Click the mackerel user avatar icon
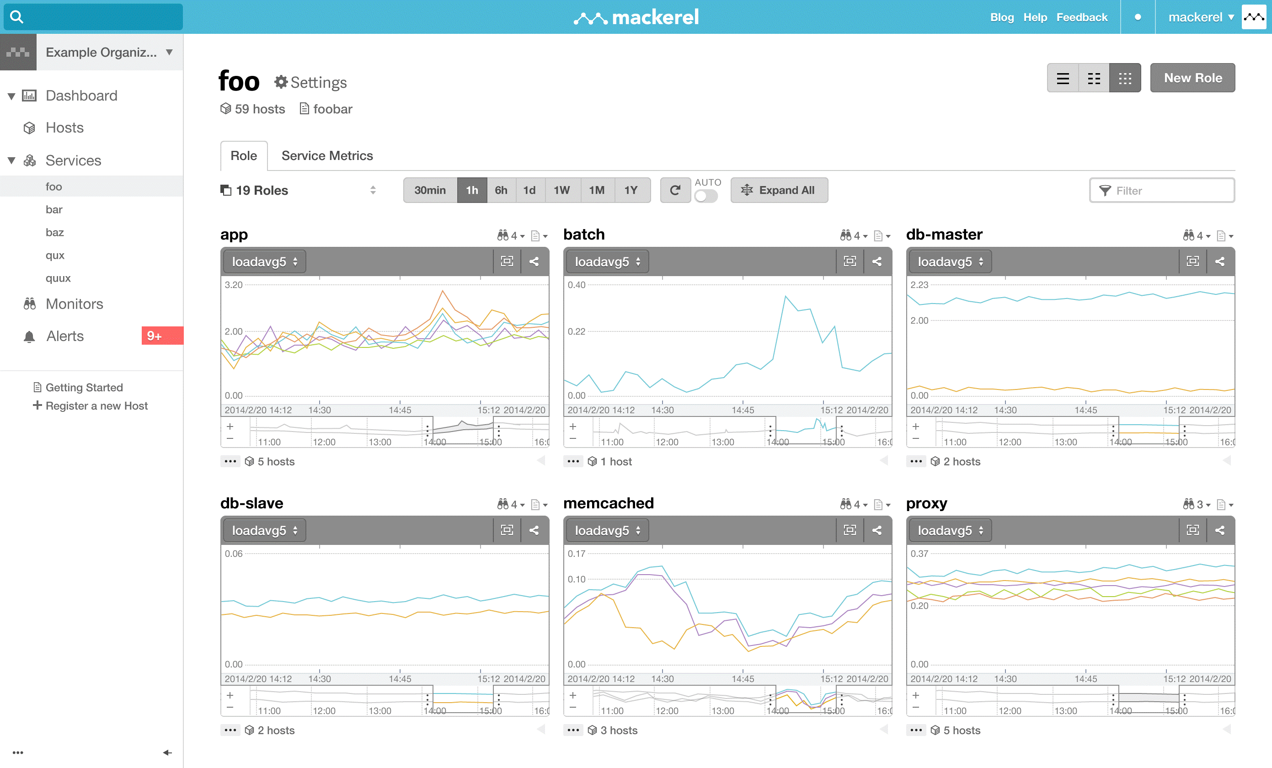 tap(1254, 17)
